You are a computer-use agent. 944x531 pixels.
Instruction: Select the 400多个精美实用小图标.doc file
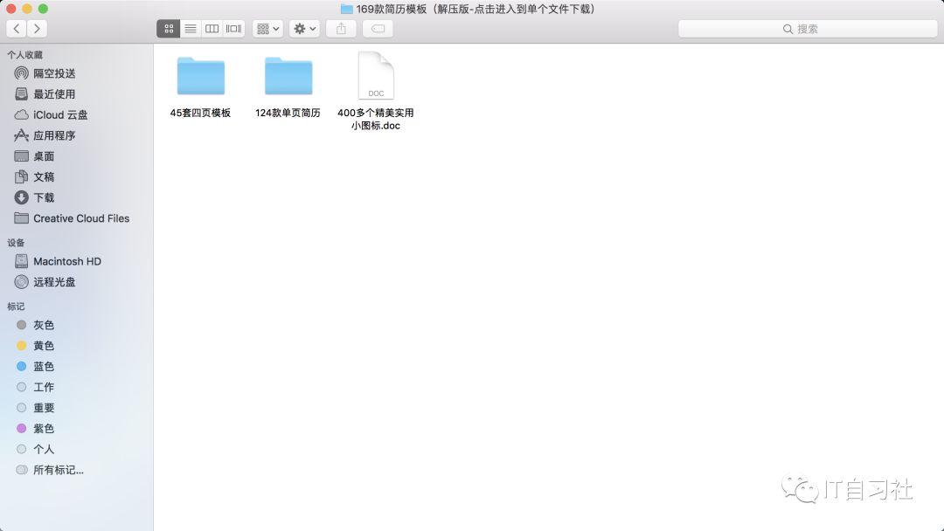click(375, 74)
